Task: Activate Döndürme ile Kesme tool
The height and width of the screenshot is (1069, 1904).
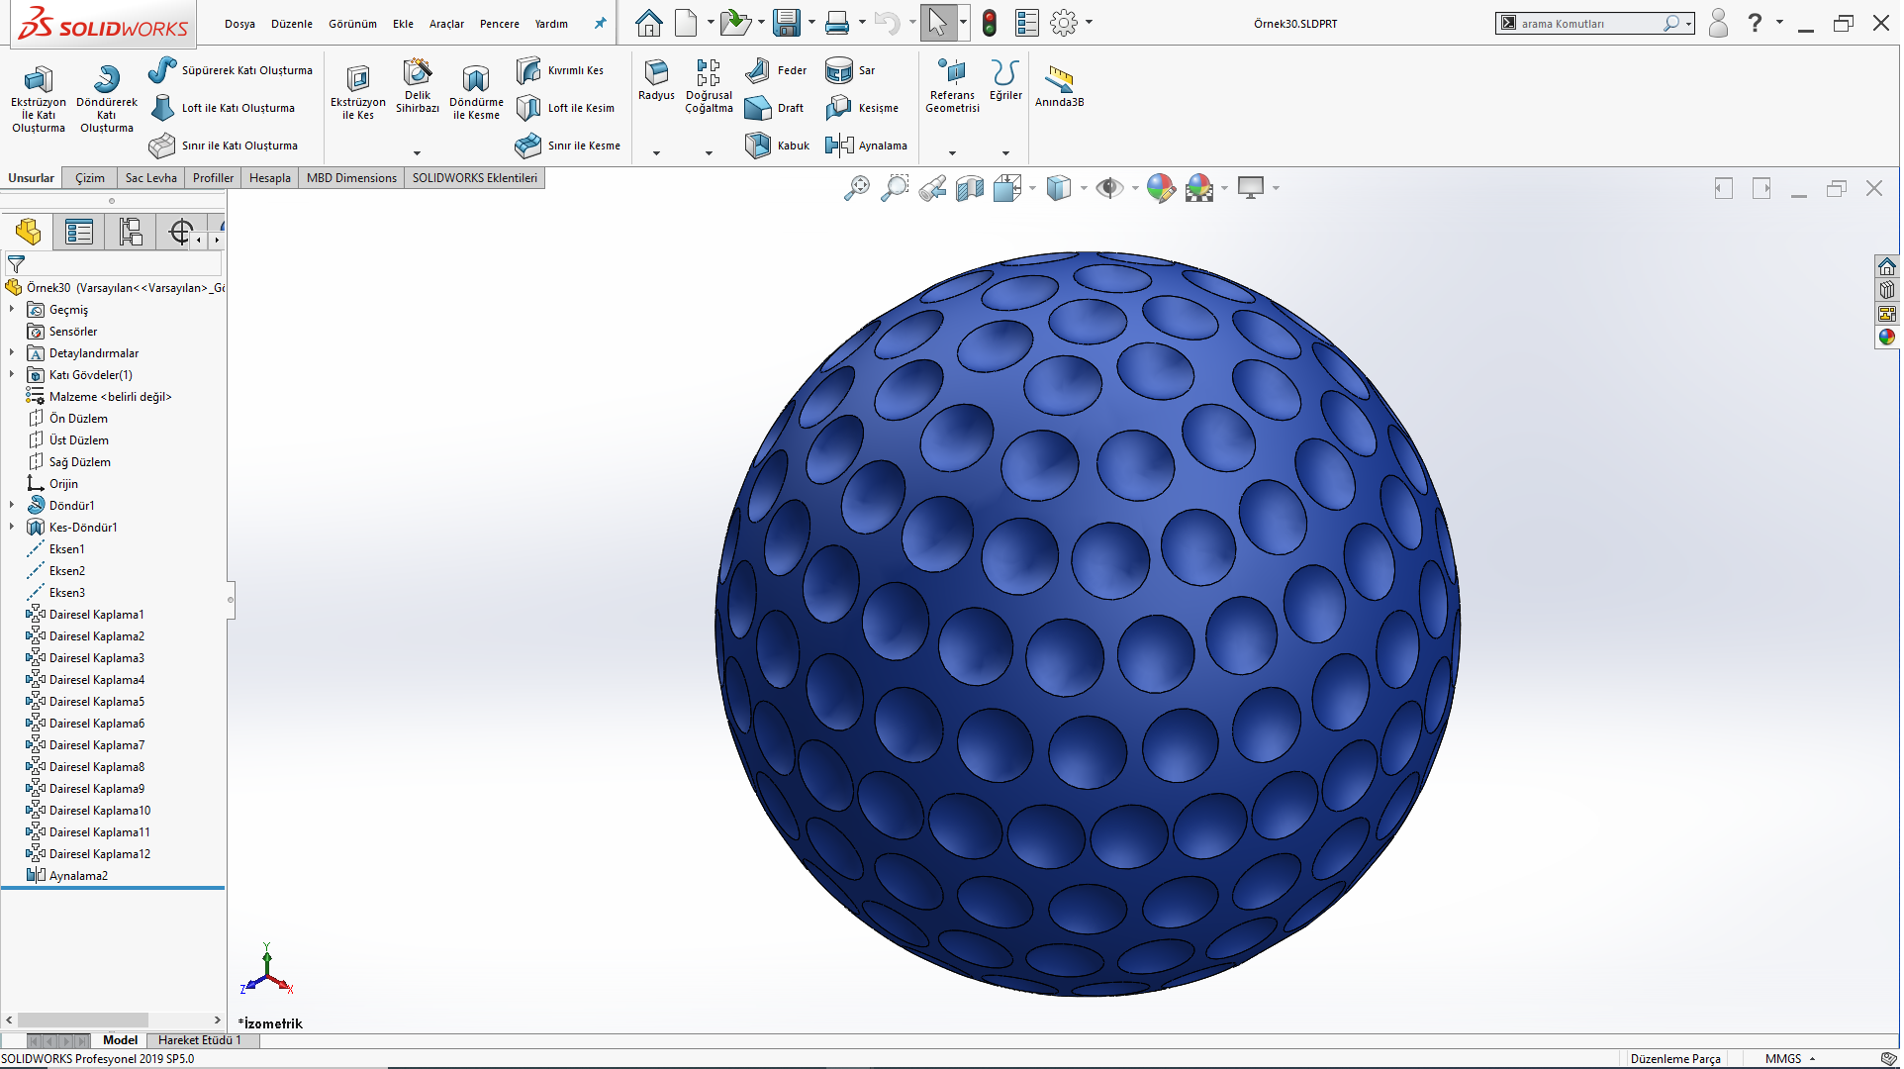Action: coord(476,92)
